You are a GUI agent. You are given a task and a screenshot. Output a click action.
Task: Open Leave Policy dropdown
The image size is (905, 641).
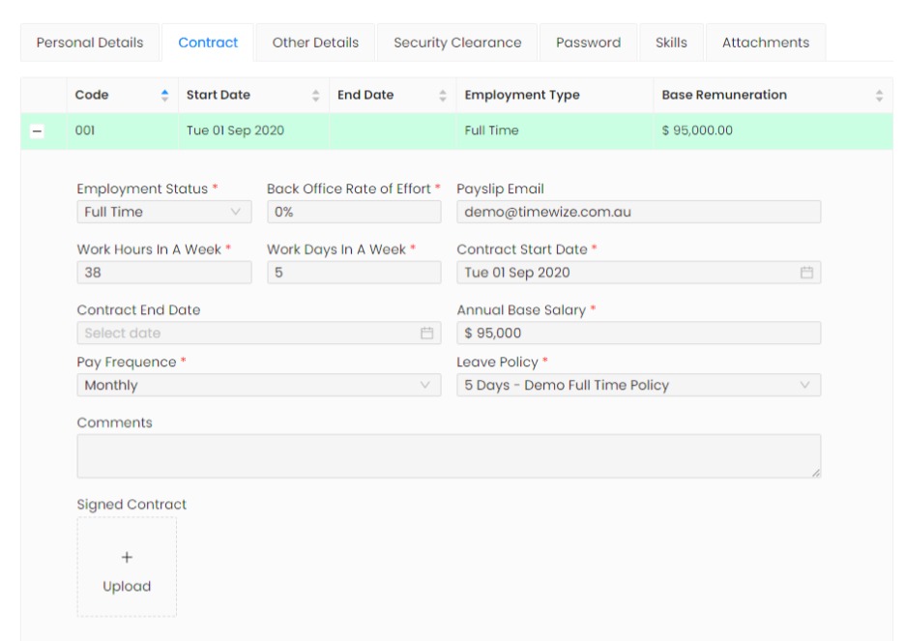(x=638, y=385)
